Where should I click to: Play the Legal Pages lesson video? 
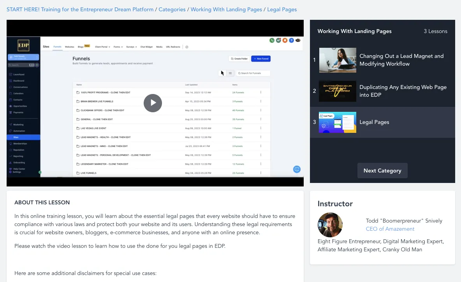(x=153, y=103)
